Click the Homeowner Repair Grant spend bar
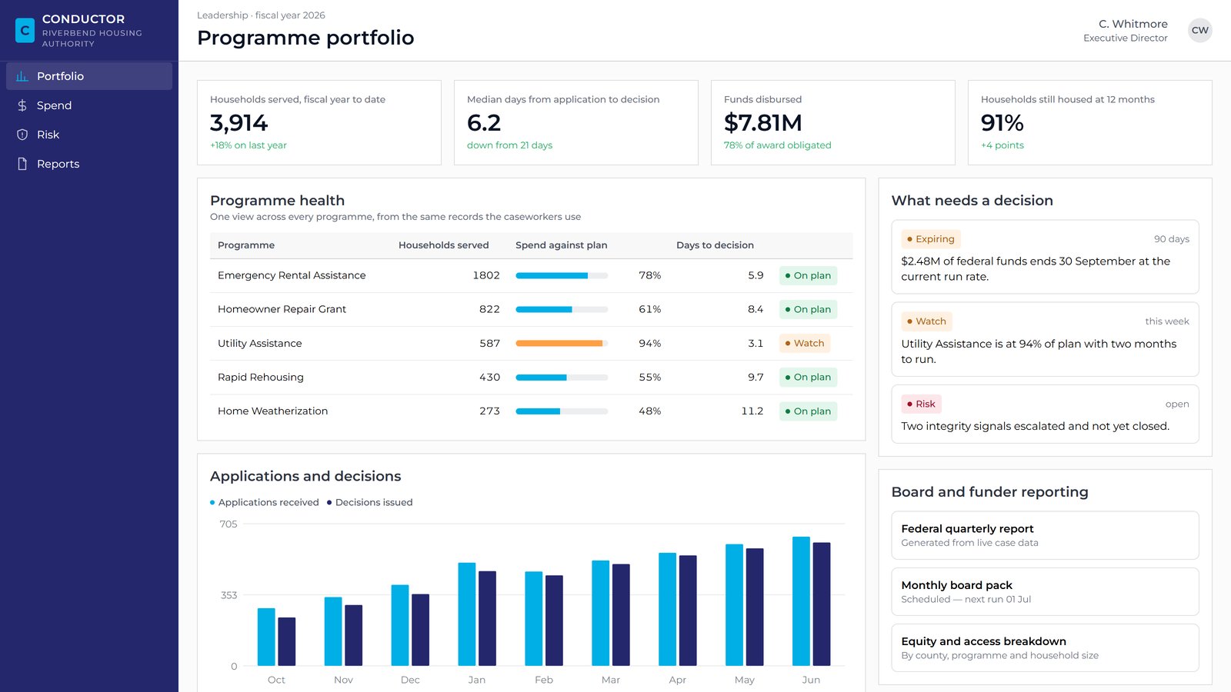1231x692 pixels. [x=562, y=309]
